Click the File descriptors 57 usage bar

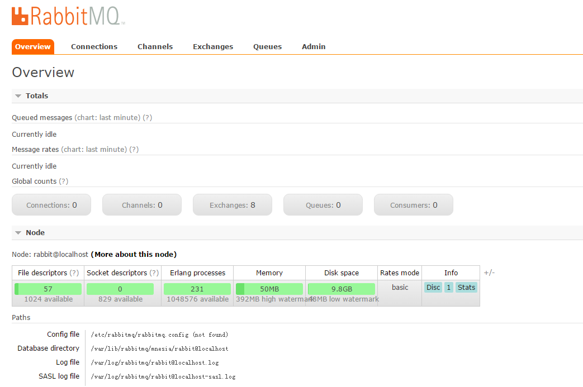(x=48, y=289)
